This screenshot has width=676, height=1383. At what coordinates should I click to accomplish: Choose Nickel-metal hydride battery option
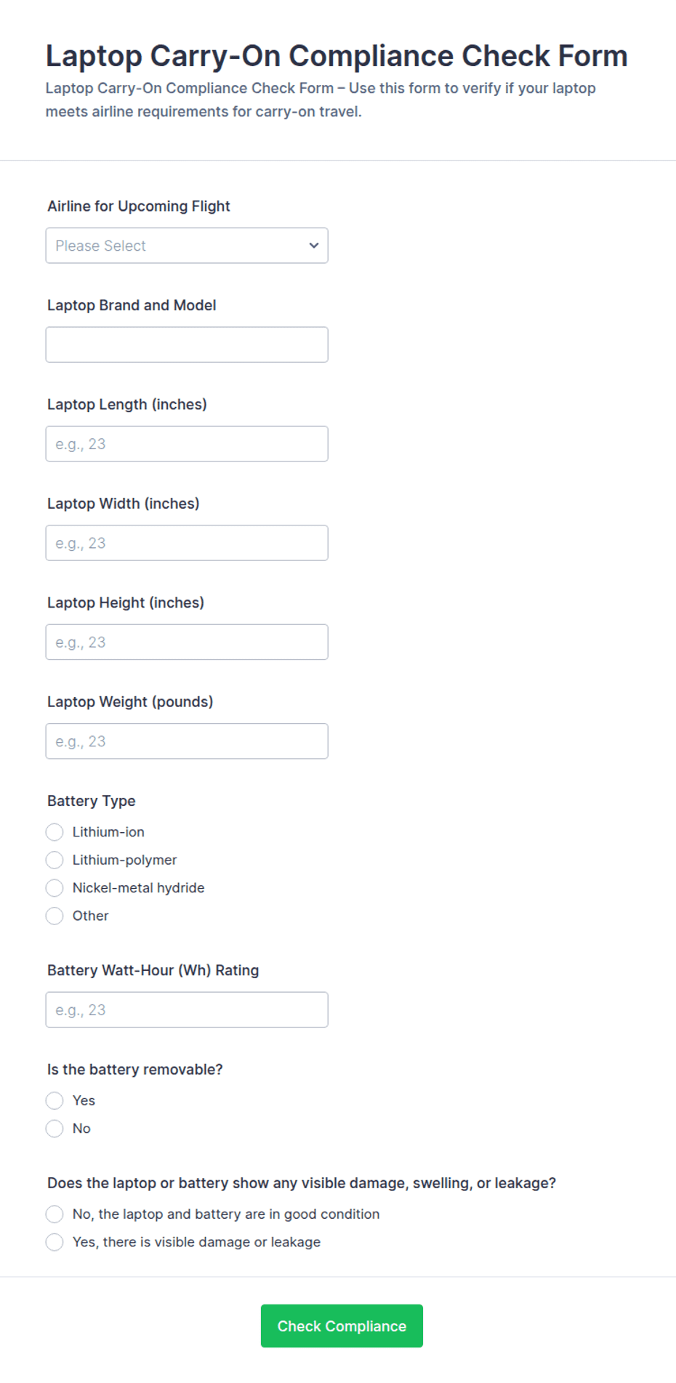point(55,888)
